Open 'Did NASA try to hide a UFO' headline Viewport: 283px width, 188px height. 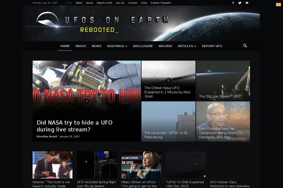point(75,126)
